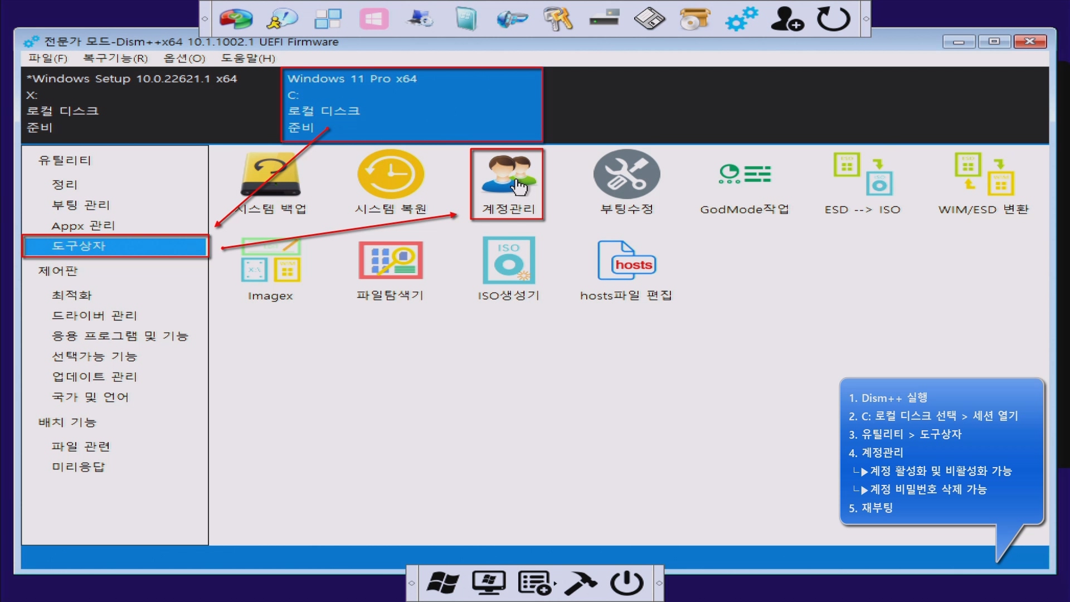The image size is (1070, 602).
Task: Click the pie-chart partition icon in top dock
Action: pos(236,19)
